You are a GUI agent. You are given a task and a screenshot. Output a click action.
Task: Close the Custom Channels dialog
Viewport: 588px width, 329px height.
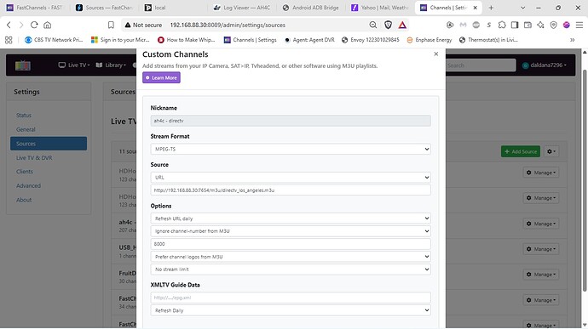pos(435,54)
